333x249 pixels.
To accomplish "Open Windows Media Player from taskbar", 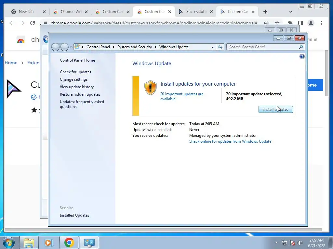I will [x=48, y=243].
